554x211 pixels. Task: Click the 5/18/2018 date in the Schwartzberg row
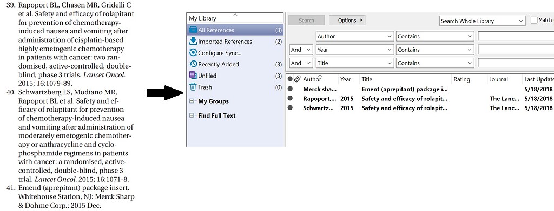tap(539, 108)
